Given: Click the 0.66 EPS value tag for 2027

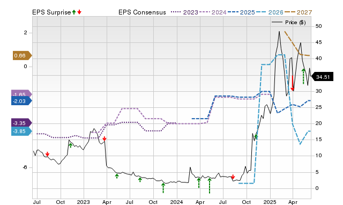Looking at the screenshot, I should pyautogui.click(x=22, y=56).
